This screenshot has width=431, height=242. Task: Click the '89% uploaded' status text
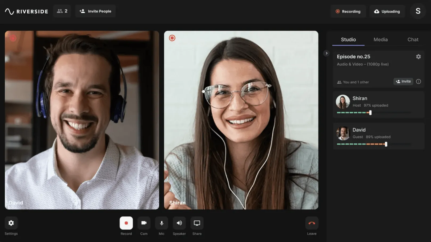(378, 137)
